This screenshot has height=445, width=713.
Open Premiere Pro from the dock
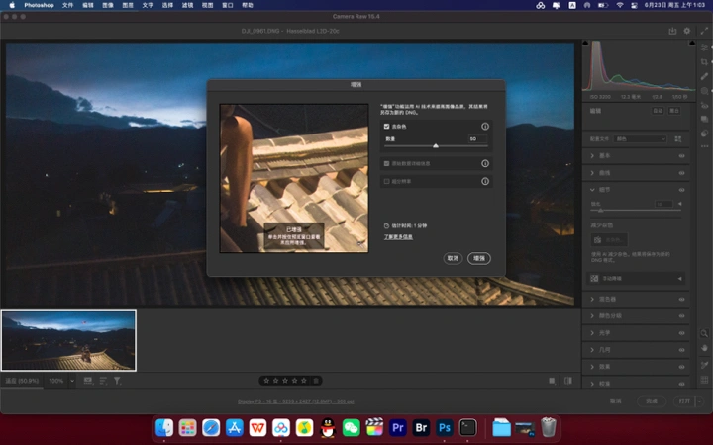click(398, 427)
